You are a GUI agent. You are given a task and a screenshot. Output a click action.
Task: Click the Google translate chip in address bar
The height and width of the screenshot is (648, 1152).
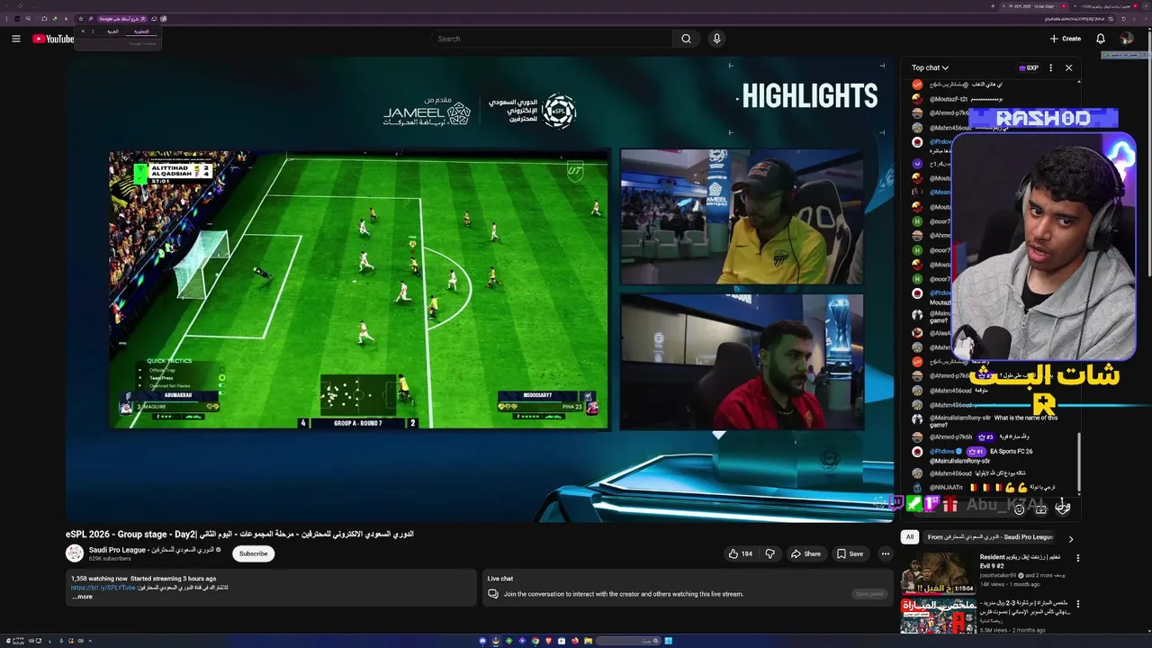pyautogui.click(x=121, y=18)
